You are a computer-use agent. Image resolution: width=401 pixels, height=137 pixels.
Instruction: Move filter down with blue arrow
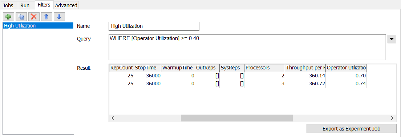[x=59, y=17]
